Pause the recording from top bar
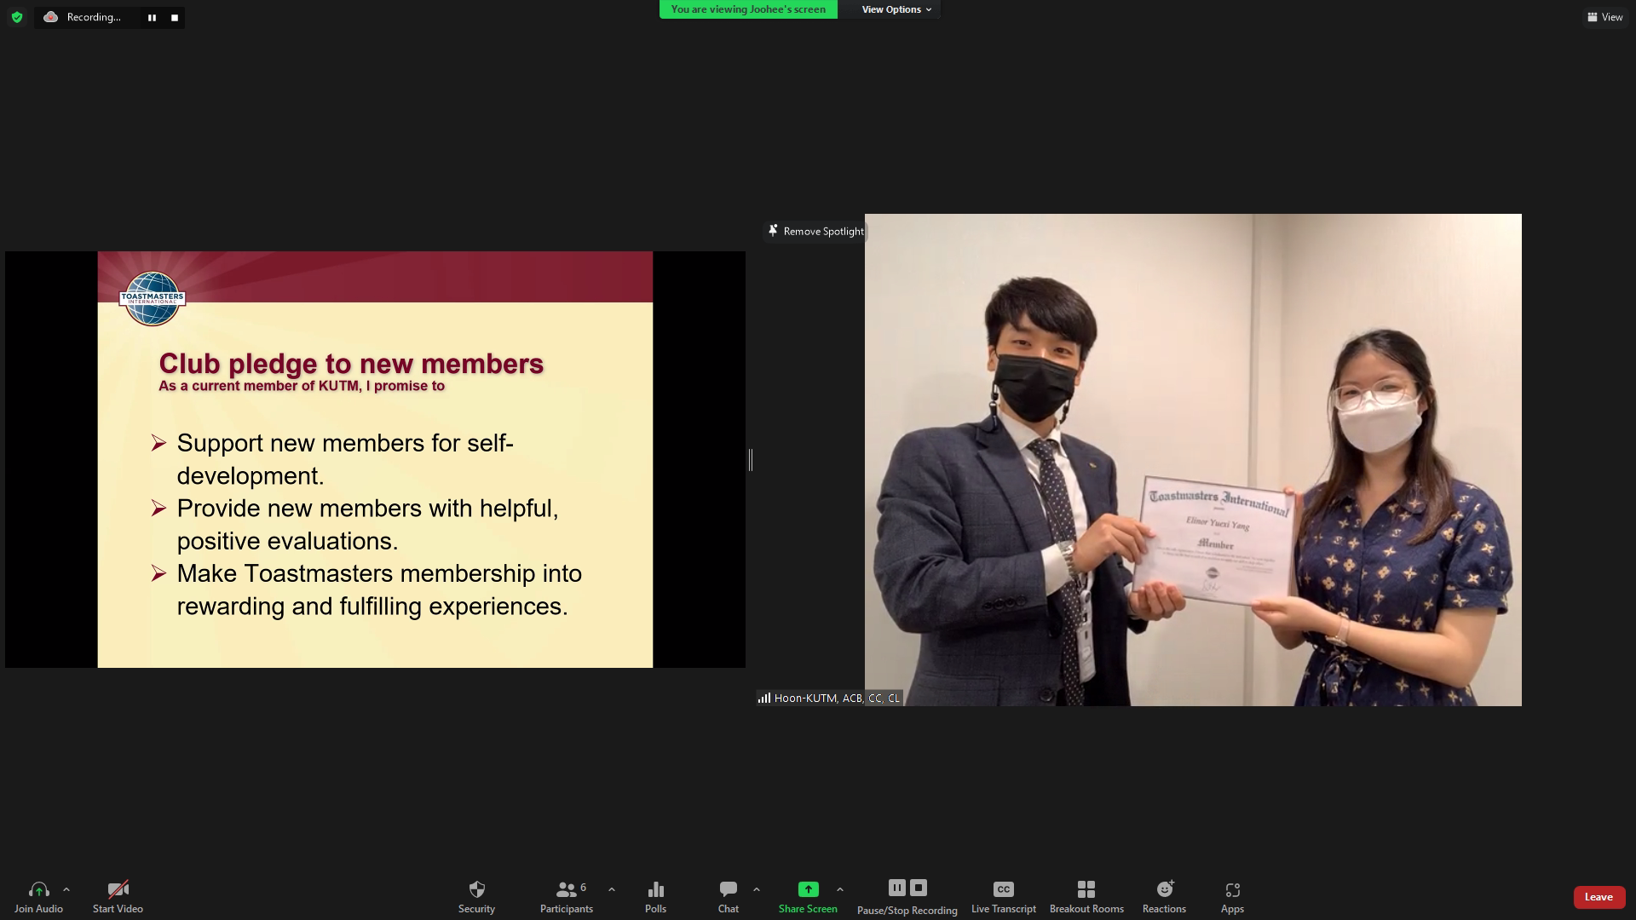The image size is (1636, 920). (x=152, y=17)
